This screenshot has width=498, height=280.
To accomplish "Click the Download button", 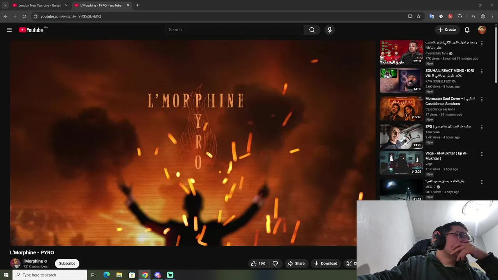I will [x=326, y=264].
